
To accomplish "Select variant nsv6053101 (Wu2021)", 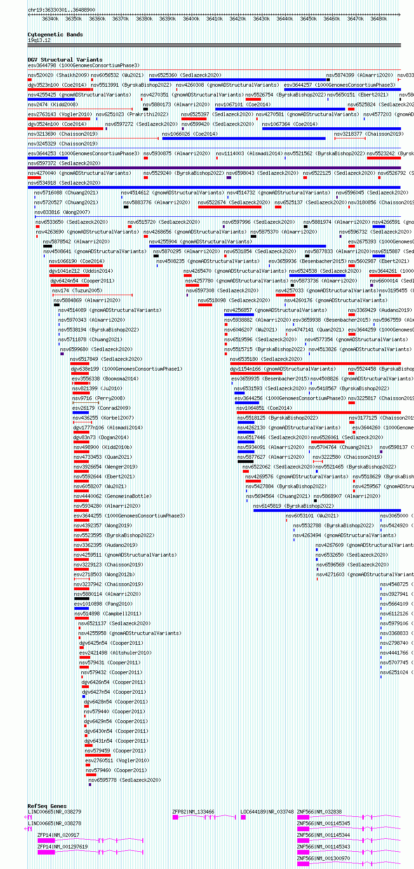I will 313,516.
